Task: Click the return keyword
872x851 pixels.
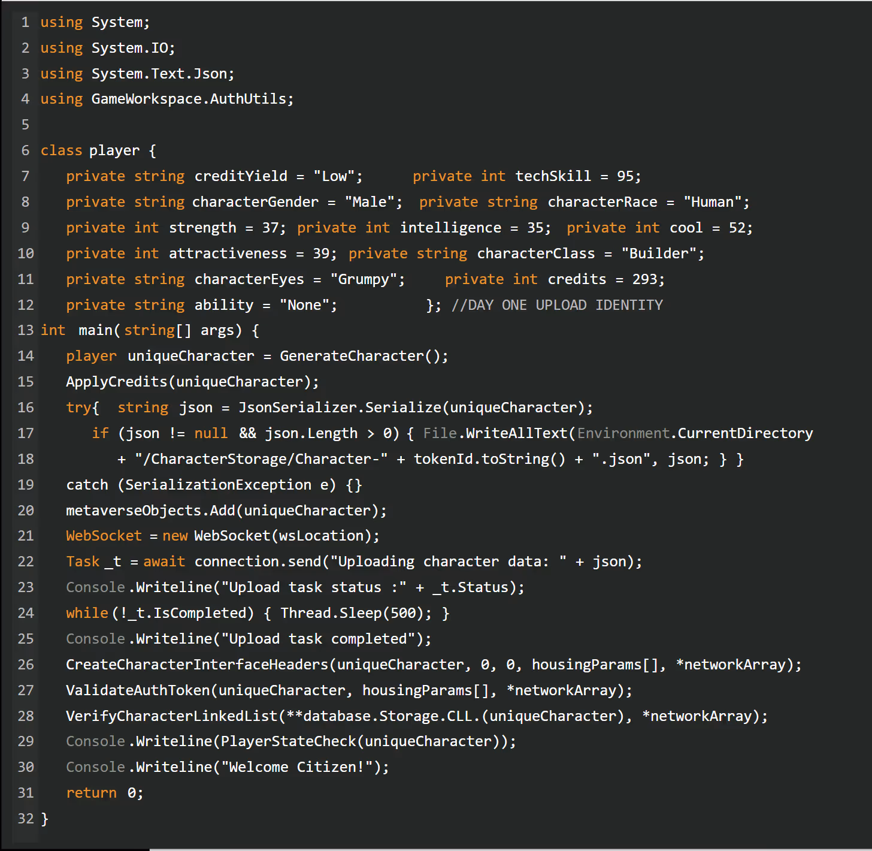Action: click(x=91, y=793)
